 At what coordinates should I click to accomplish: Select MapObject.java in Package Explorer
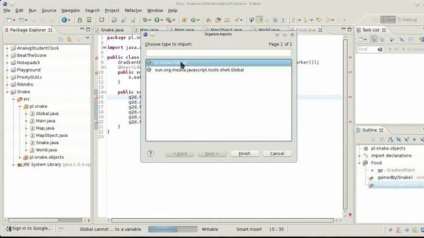click(52, 136)
